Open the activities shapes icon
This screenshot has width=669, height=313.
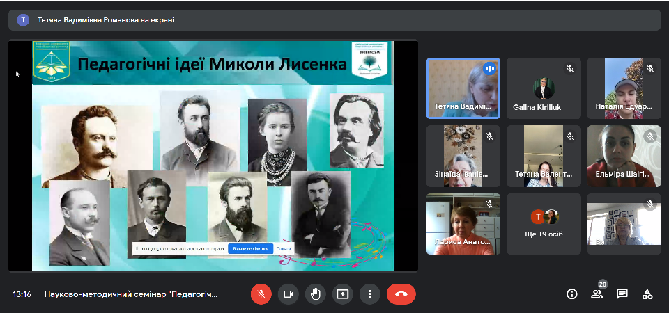[x=647, y=294]
